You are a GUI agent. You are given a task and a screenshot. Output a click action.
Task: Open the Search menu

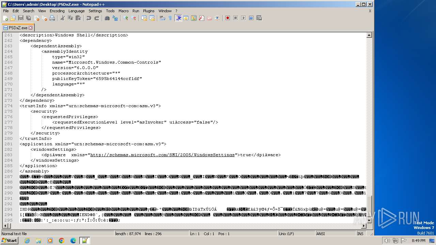29,11
